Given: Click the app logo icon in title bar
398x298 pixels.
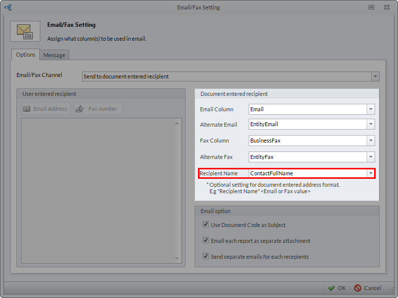Looking at the screenshot, I should 7,7.
